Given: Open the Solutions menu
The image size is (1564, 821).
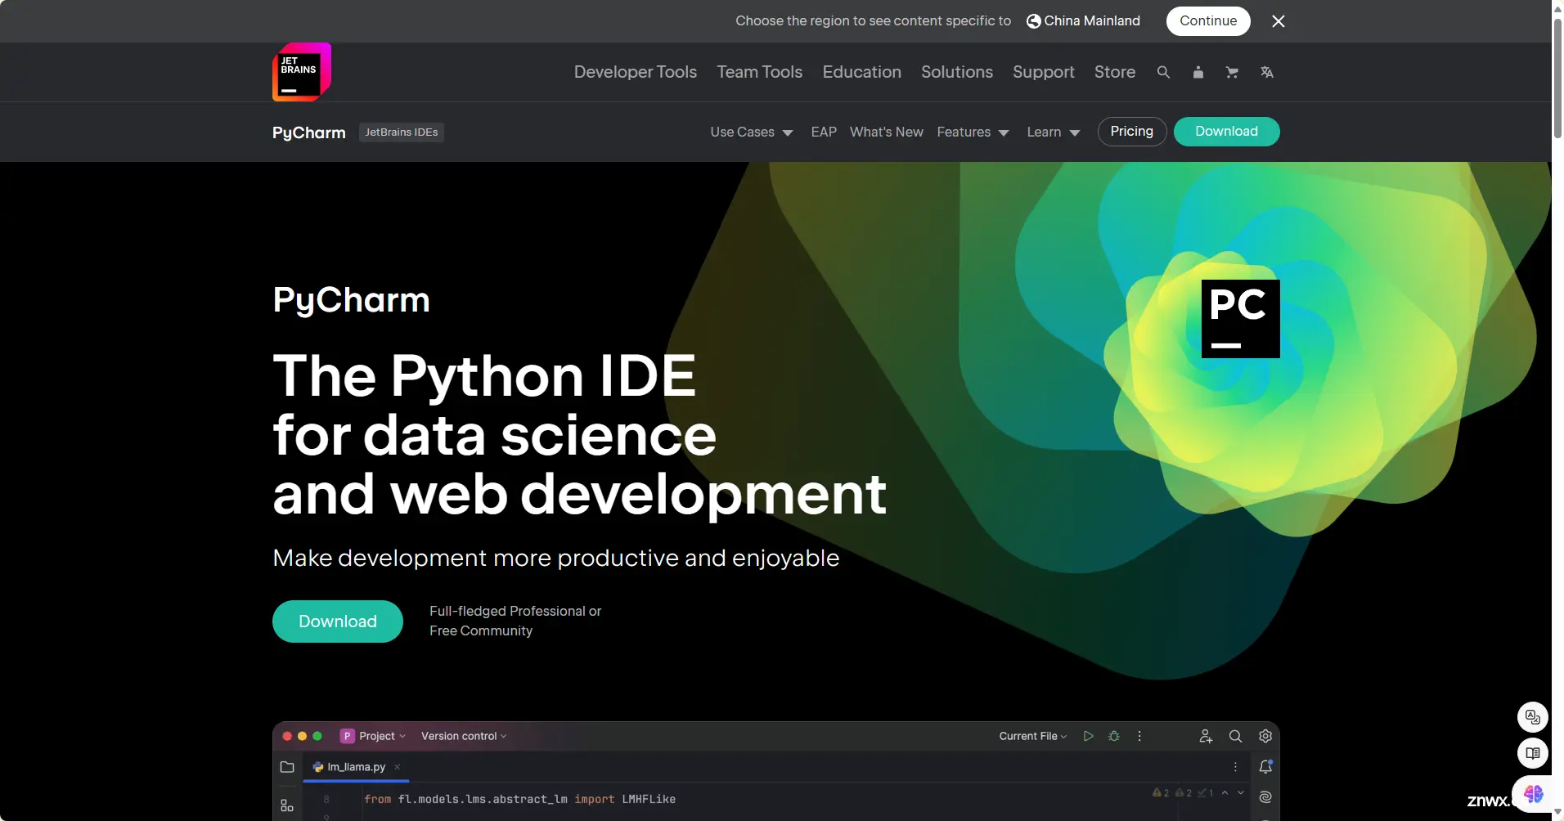Looking at the screenshot, I should click(957, 72).
